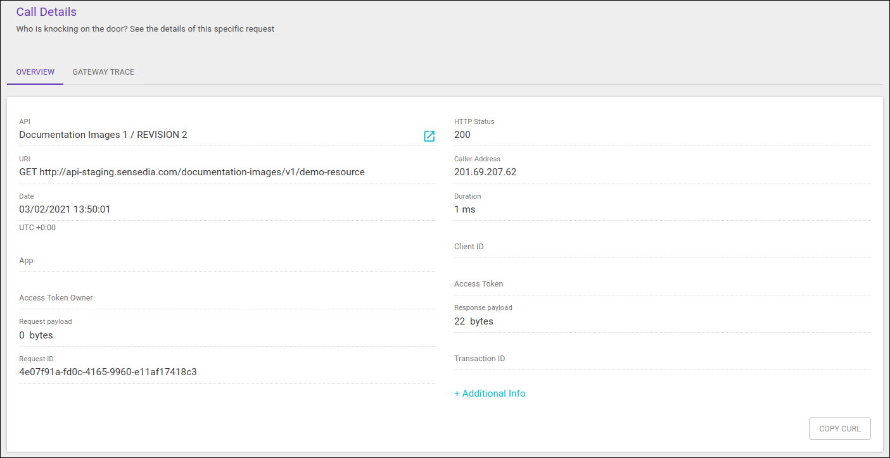Select the Response payload value 22 bytes
This screenshot has height=458, width=890.
coord(473,321)
